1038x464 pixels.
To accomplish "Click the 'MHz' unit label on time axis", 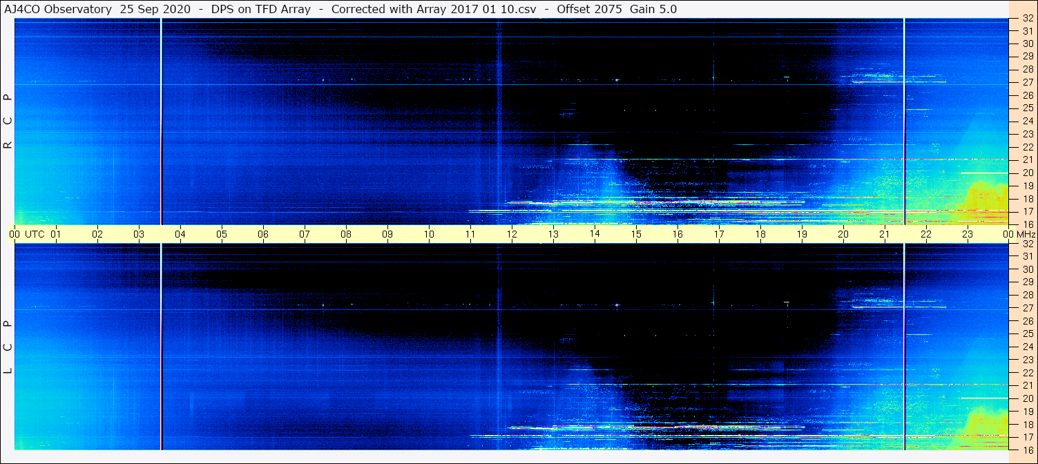I will pyautogui.click(x=1026, y=234).
